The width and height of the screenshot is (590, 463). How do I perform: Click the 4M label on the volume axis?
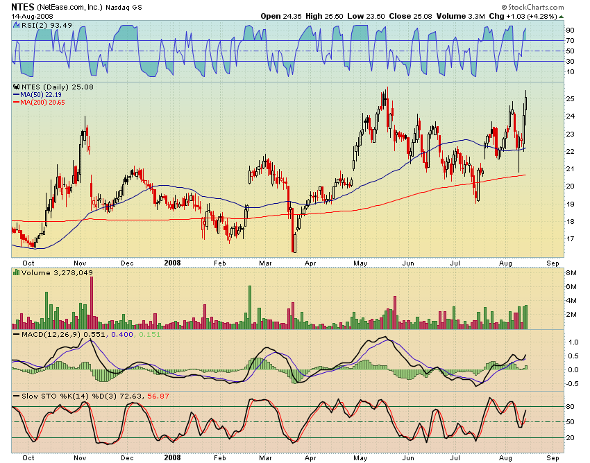[571, 301]
